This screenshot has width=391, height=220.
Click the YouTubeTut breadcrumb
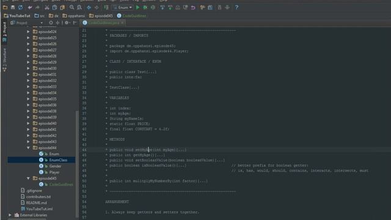(x=17, y=16)
